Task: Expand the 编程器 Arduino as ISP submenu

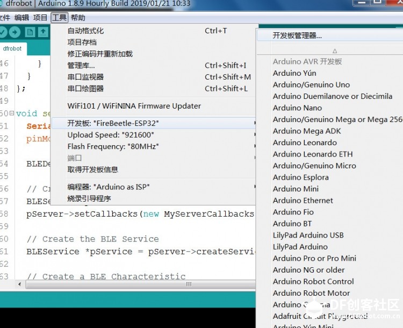Action: (x=154, y=187)
